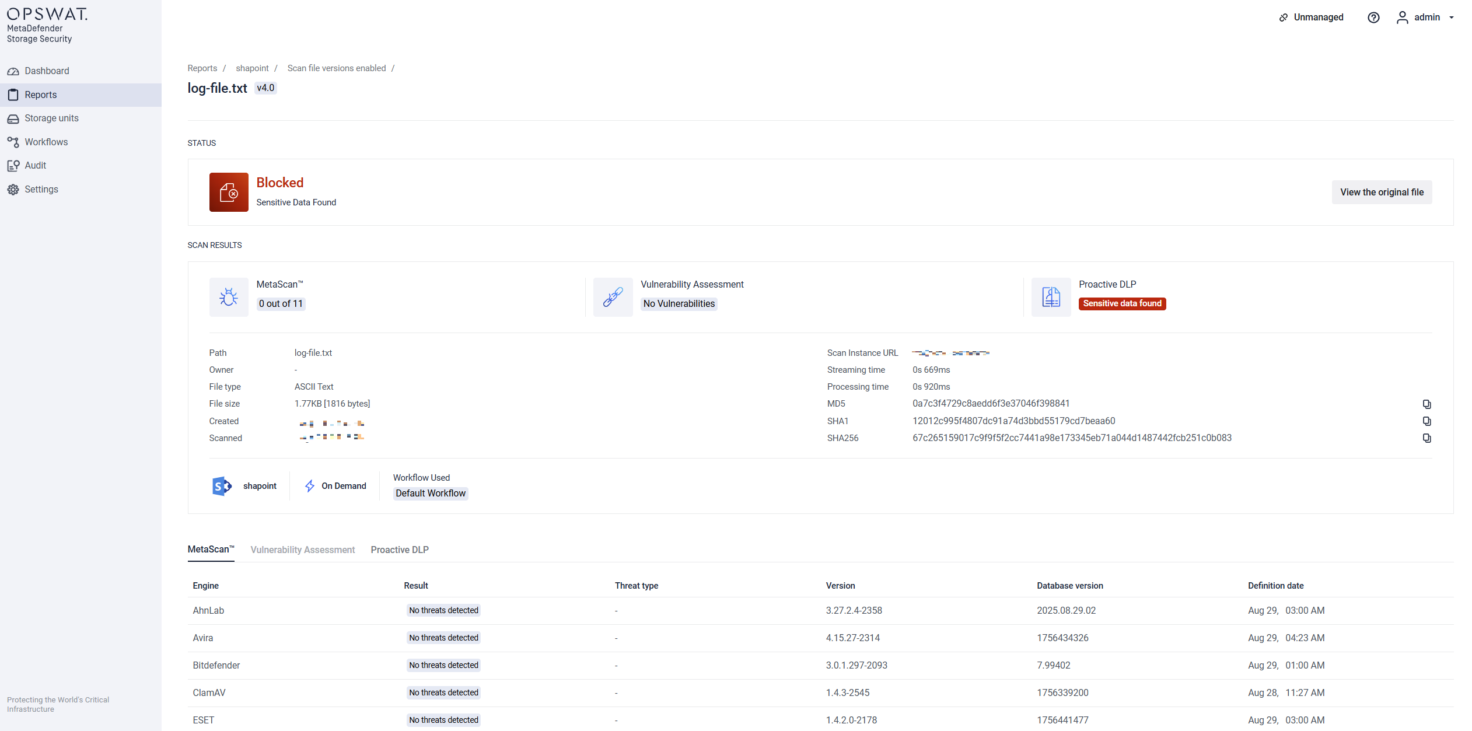Navigate to shapoint breadcrumb
Screen dimensions: 1472x731
(x=252, y=68)
